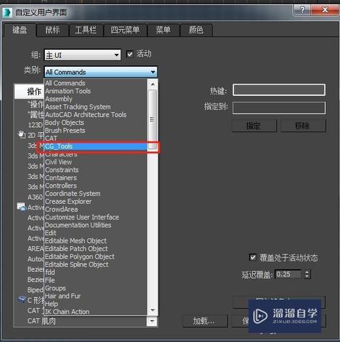Image resolution: width=340 pixels, height=342 pixels.
Task: Click the C-shape extension icon in action list
Action: (x=22, y=300)
